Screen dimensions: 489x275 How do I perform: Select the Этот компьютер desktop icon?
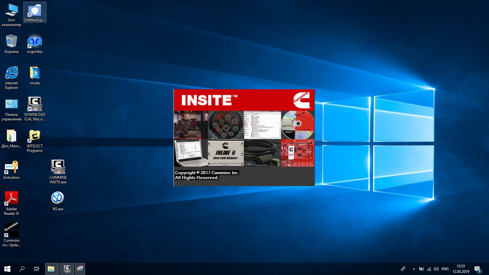[11, 11]
